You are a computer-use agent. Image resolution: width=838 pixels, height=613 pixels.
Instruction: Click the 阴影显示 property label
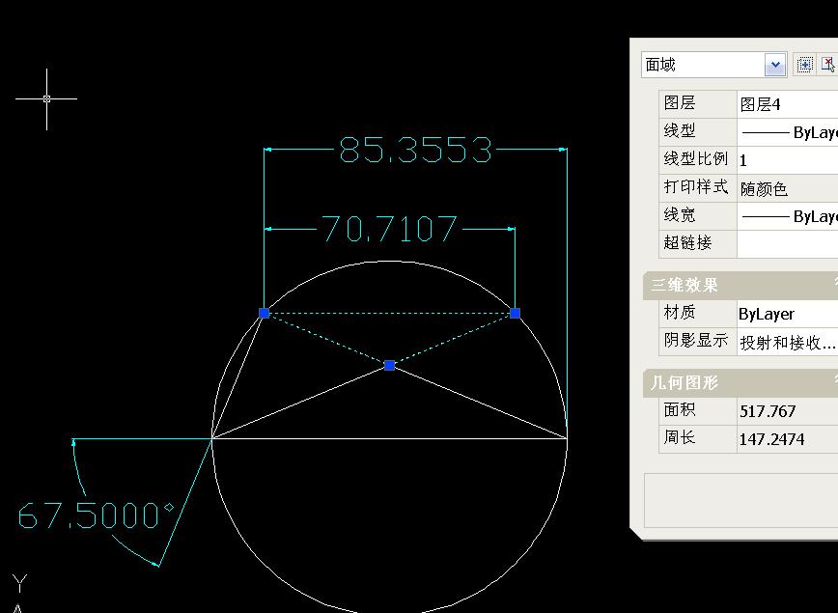click(x=696, y=341)
